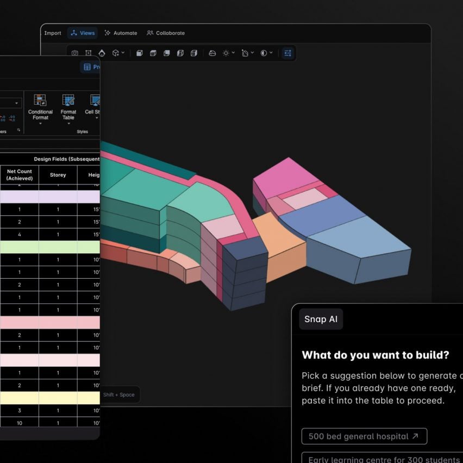
Task: Click the droplet-shaped icon in the viewport toolbar
Action: [102, 53]
